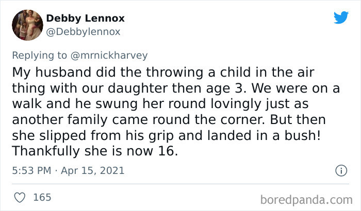Click the "Thankfully she is now 16." sentence
This screenshot has width=361, height=211.
point(95,151)
